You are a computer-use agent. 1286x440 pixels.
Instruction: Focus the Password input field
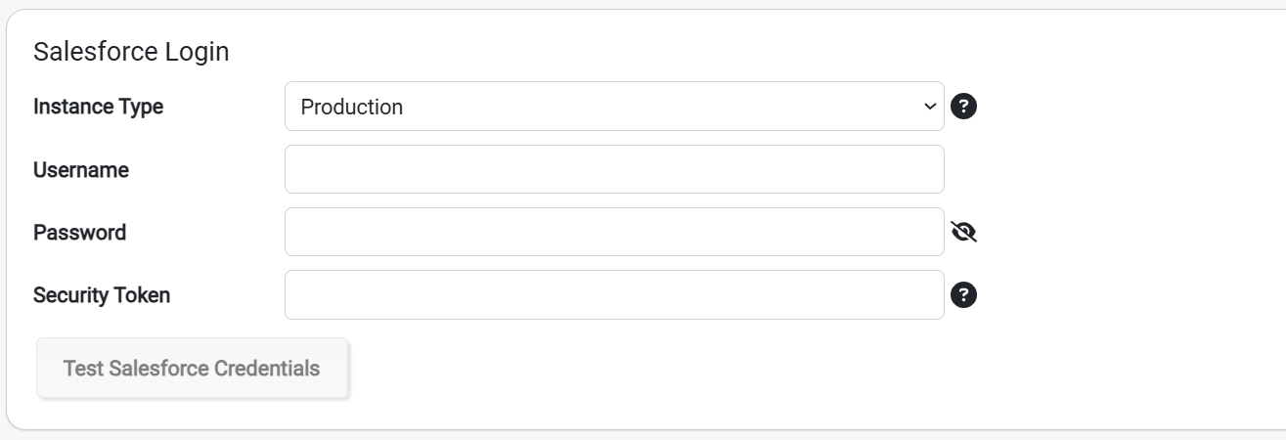[x=614, y=232]
